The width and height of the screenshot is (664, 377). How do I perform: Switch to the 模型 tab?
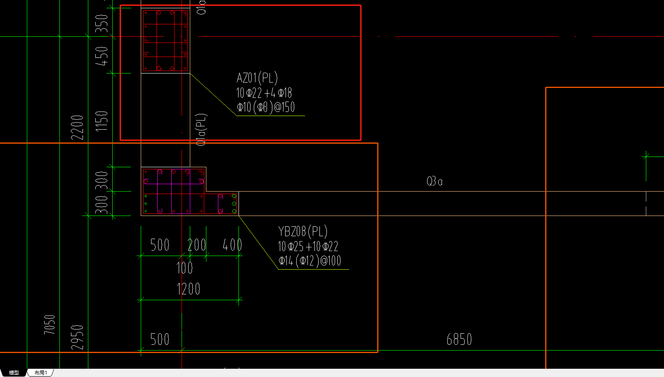tap(14, 372)
